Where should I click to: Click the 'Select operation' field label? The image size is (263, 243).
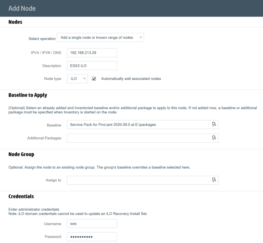42,39
